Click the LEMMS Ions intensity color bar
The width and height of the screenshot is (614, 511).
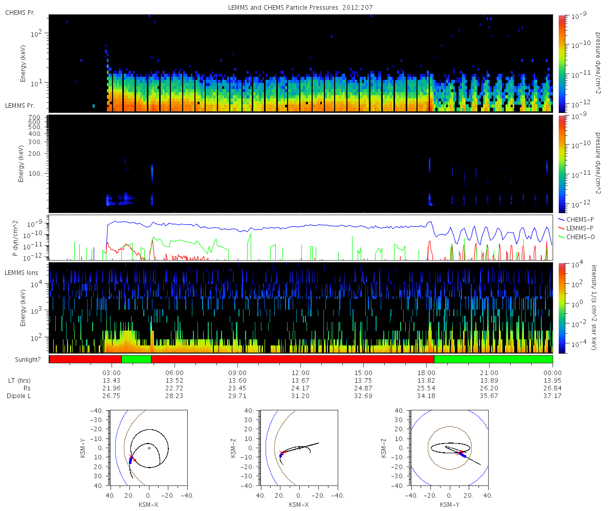561,308
